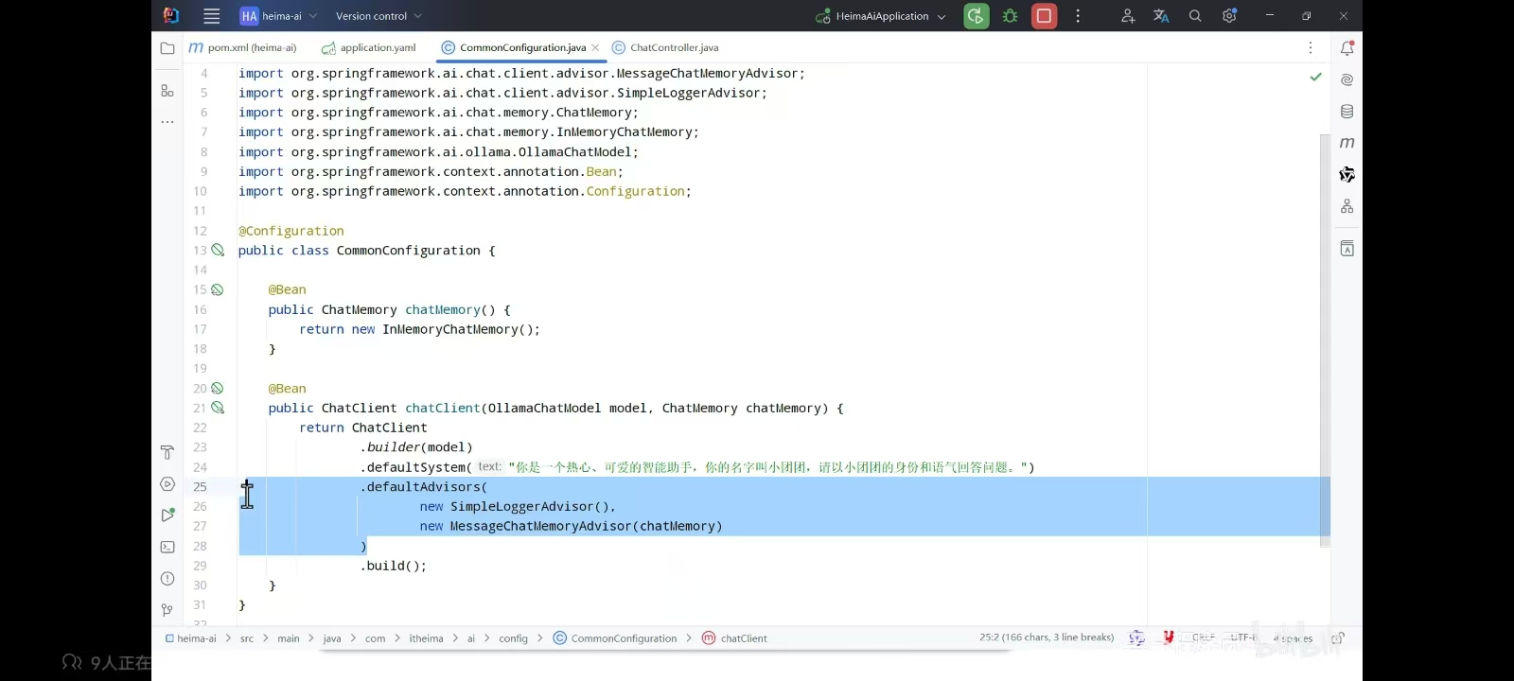This screenshot has width=1514, height=681.
Task: Click the green Rerun application button
Action: (x=976, y=16)
